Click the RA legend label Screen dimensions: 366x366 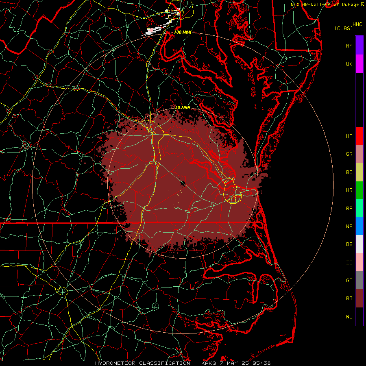tap(349, 208)
